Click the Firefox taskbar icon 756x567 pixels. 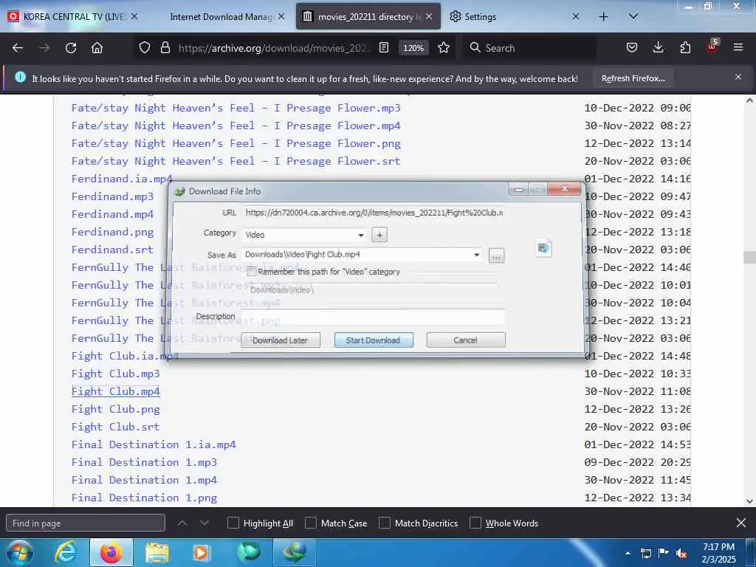tap(111, 552)
